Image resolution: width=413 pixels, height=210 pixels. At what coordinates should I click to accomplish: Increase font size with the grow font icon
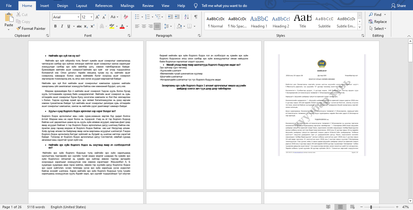point(97,17)
